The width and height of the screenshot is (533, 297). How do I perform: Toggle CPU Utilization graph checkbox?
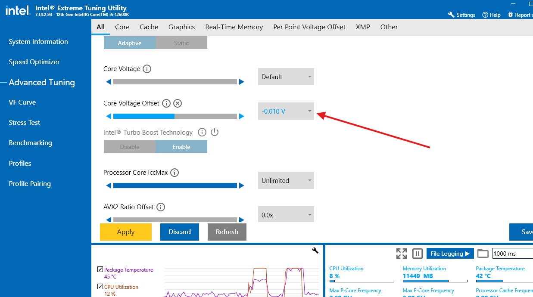100,287
